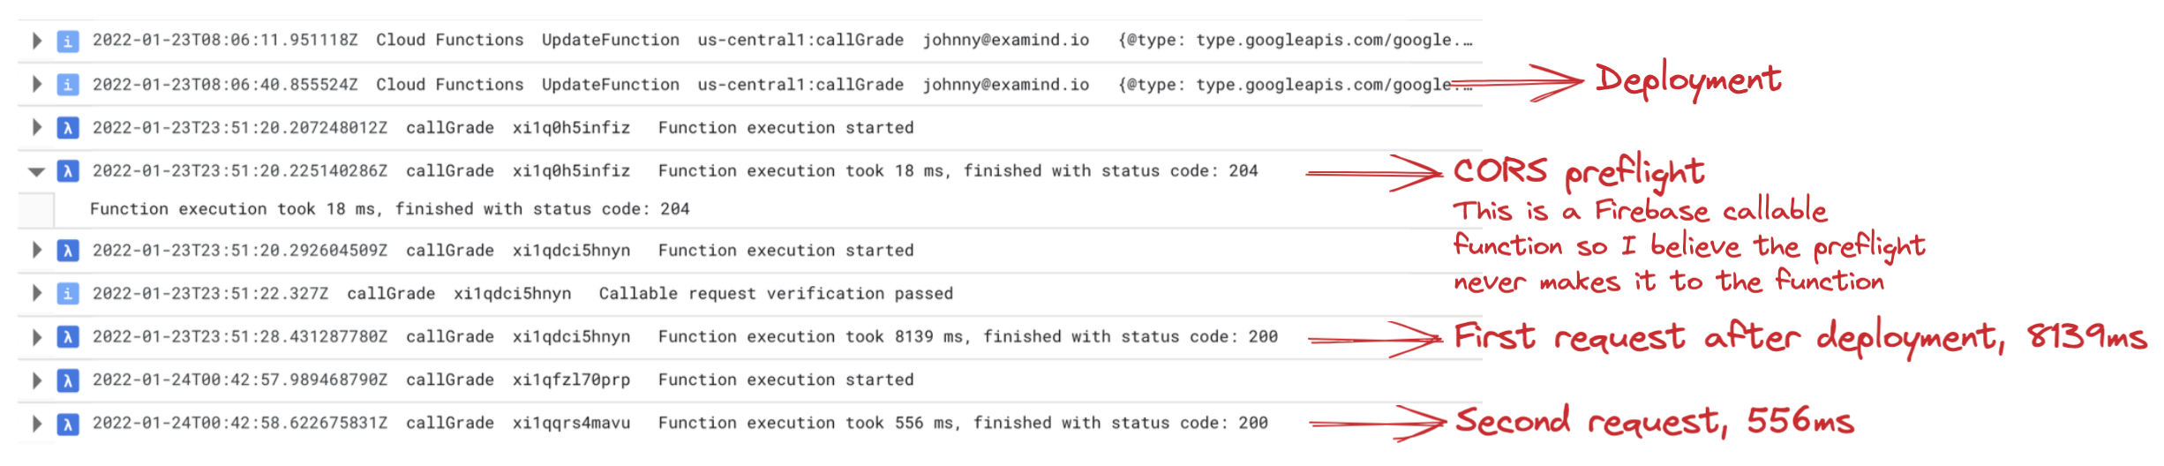Click debug icon on 8139 ms row
2164x466 pixels.
click(68, 337)
